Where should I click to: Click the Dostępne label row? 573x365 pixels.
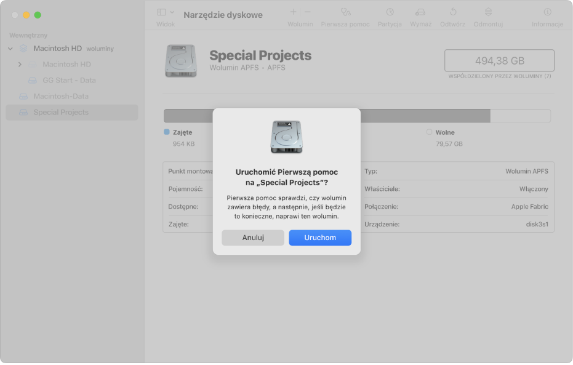(183, 207)
